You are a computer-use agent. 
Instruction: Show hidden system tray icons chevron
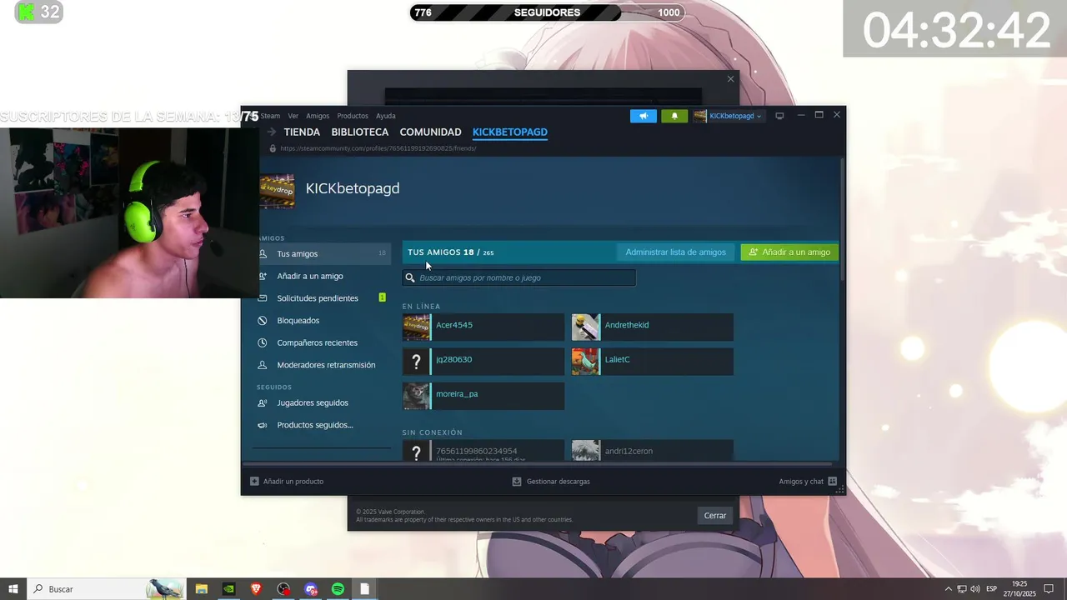[948, 589]
